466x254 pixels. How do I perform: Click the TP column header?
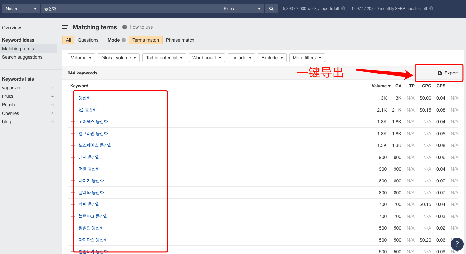pos(412,86)
